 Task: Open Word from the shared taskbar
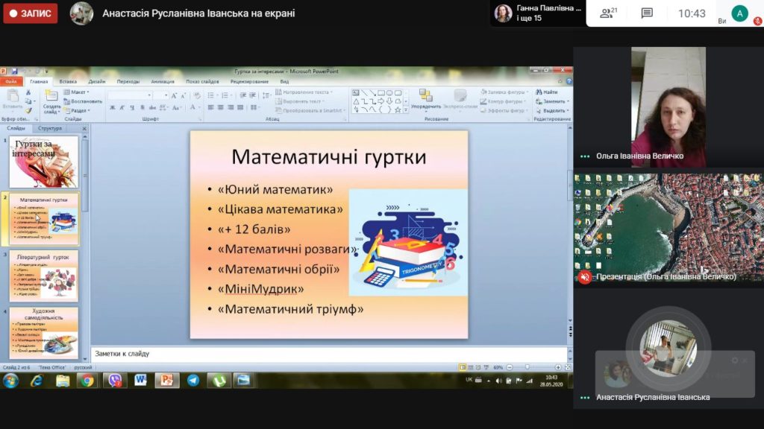(141, 381)
